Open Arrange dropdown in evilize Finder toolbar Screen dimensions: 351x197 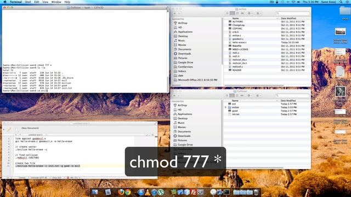coord(259,13)
